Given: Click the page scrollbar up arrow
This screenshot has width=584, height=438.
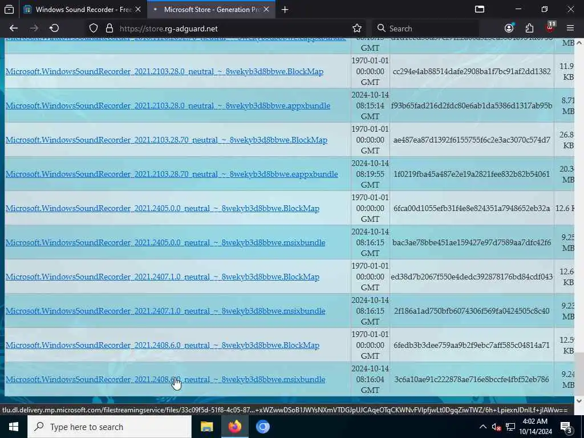Looking at the screenshot, I should 579,42.
